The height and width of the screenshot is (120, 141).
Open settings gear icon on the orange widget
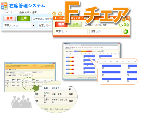coord(124,19)
